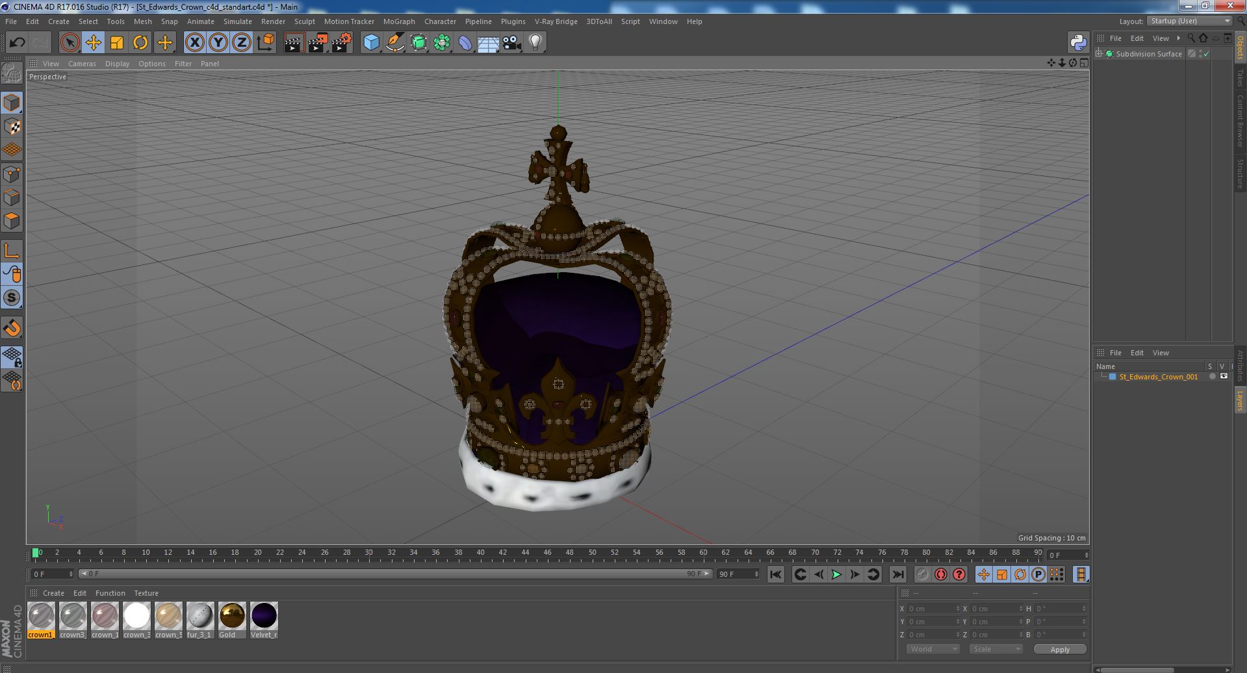Viewport: 1247px width, 673px height.
Task: Open the Layers side tab
Action: click(1240, 401)
